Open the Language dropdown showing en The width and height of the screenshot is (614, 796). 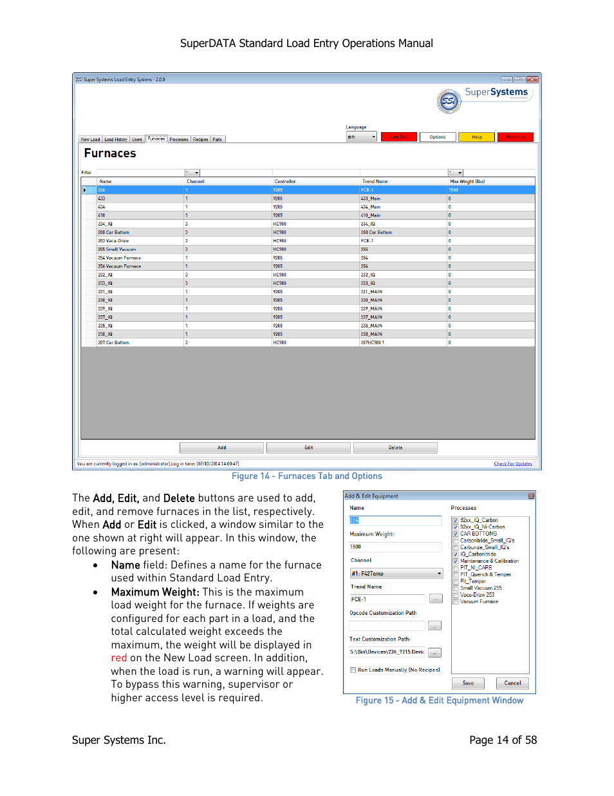pos(362,137)
